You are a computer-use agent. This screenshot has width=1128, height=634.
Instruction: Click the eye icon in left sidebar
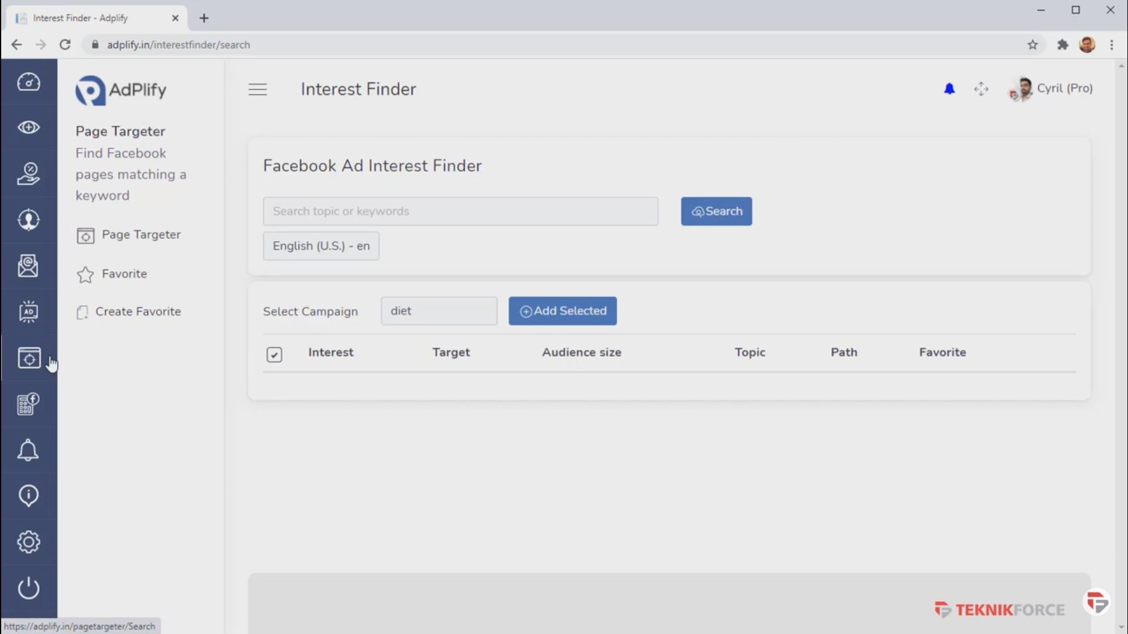pyautogui.click(x=28, y=127)
